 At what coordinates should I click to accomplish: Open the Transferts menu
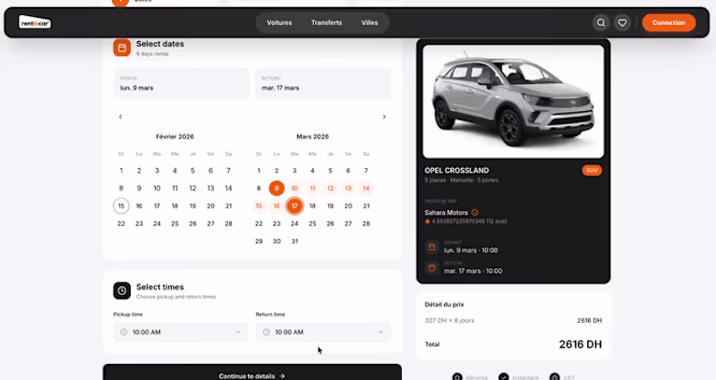[x=327, y=22]
